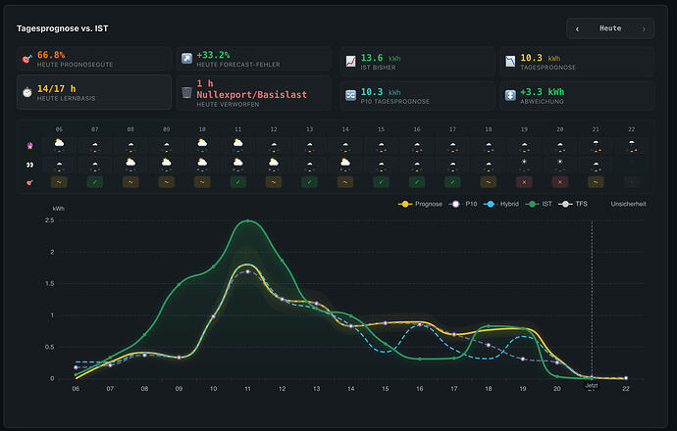Image resolution: width=677 pixels, height=431 pixels.
Task: Click the '13.6 kWh' IST bisher value
Action: coord(381,58)
